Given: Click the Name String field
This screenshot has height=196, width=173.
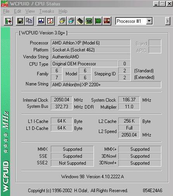Looking at the screenshot, I should click(x=106, y=85).
